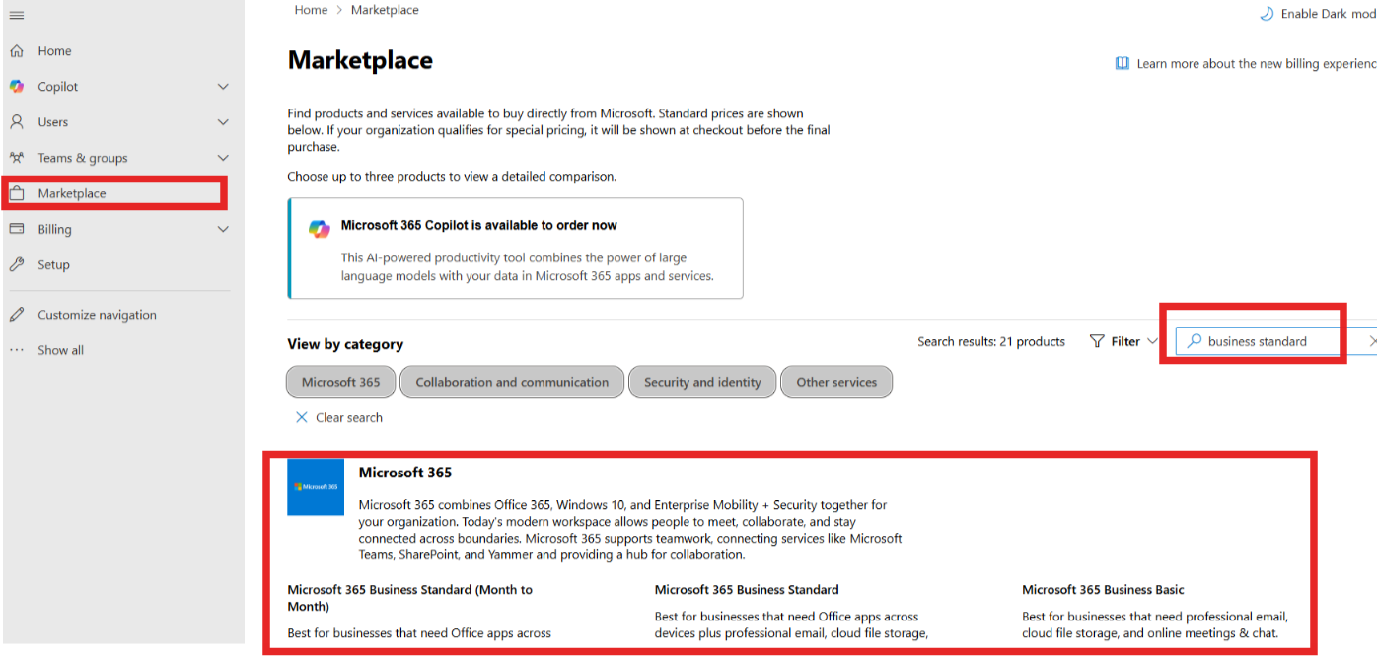Click the View by category heading
Image resolution: width=1377 pixels, height=656 pixels.
(x=345, y=344)
